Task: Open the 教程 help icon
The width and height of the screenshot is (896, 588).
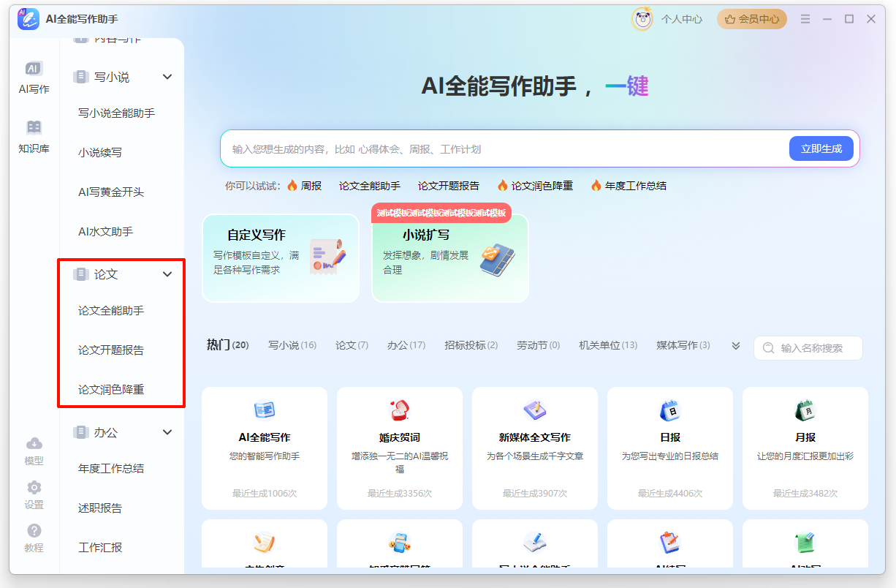Action: tap(34, 531)
